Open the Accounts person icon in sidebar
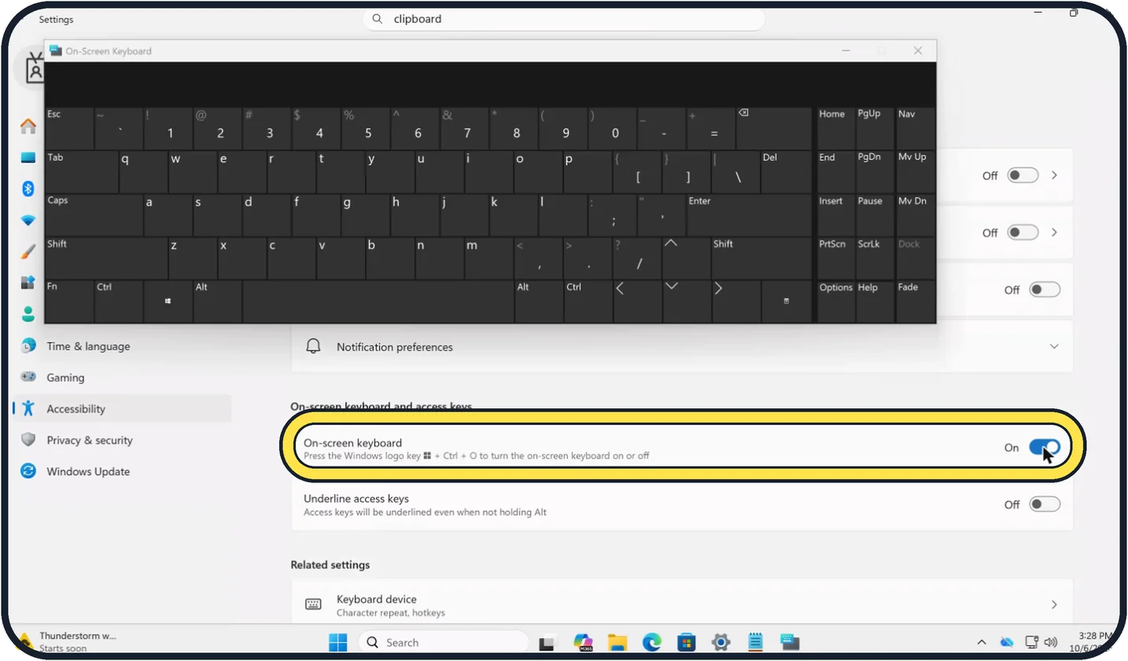 28,315
